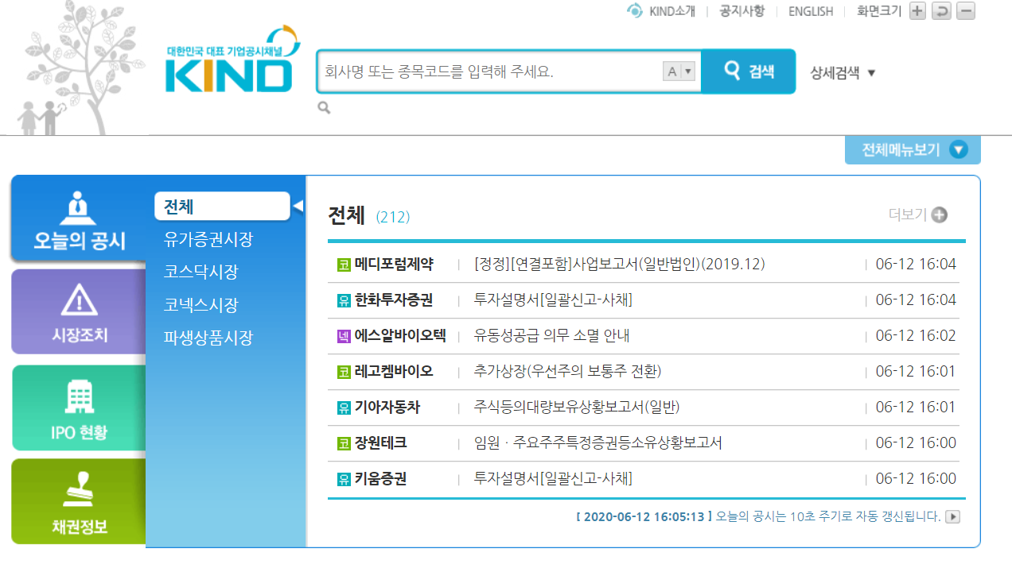Click the 06-12 16:02 time entry
Image resolution: width=1012 pixels, height=568 pixels.
[916, 336]
